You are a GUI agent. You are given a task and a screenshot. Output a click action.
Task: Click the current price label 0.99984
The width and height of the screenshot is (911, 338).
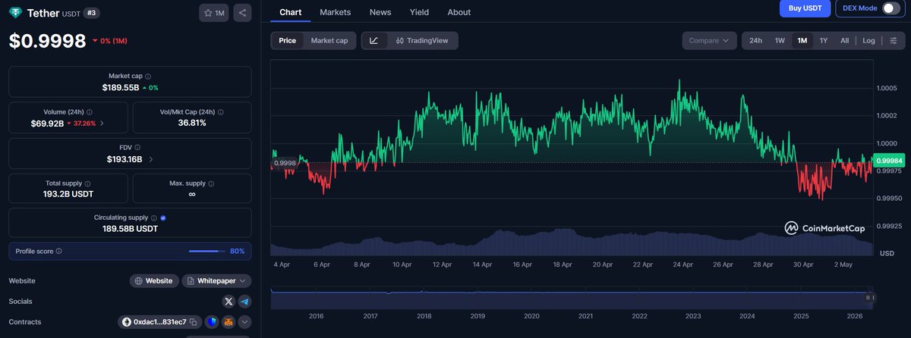click(888, 161)
